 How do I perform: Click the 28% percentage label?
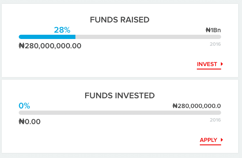click(62, 30)
